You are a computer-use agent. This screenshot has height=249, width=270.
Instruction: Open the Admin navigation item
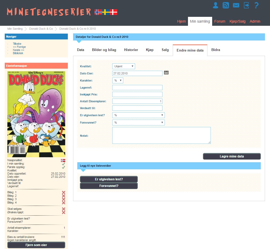pos(255,21)
